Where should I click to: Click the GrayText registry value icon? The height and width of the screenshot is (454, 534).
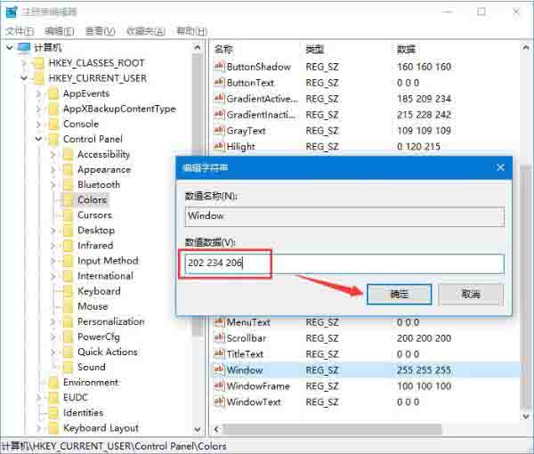pos(219,131)
